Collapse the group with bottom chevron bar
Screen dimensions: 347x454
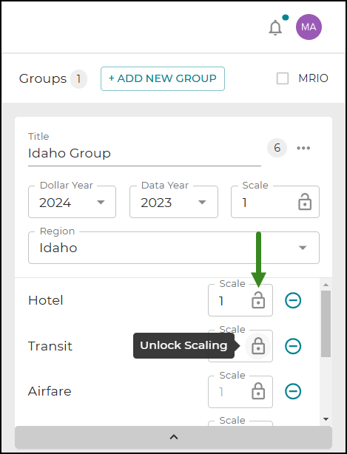[173, 437]
